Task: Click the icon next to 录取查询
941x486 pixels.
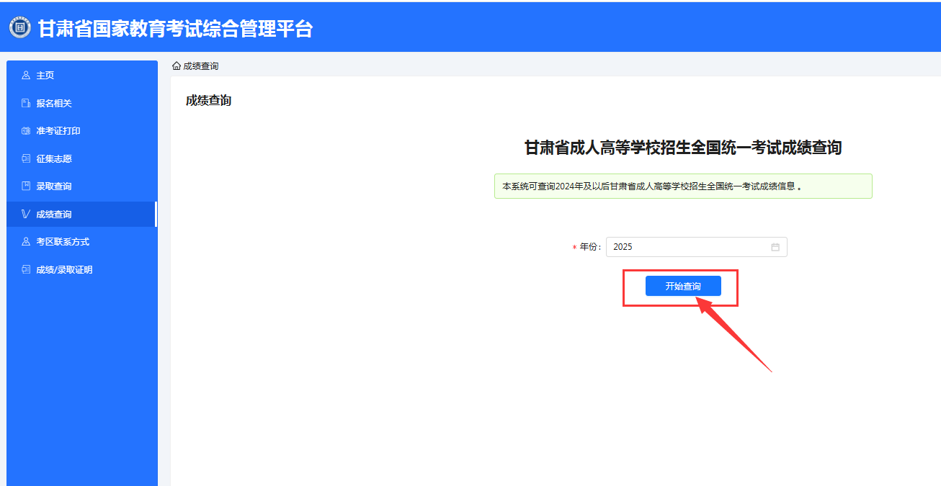Action: [26, 186]
